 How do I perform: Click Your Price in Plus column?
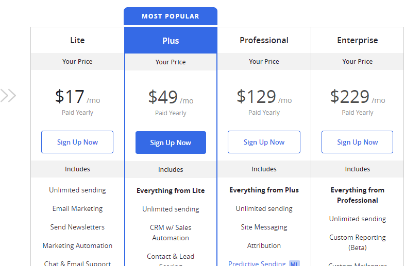(x=171, y=62)
